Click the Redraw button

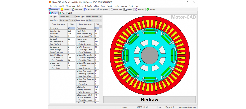(149, 100)
